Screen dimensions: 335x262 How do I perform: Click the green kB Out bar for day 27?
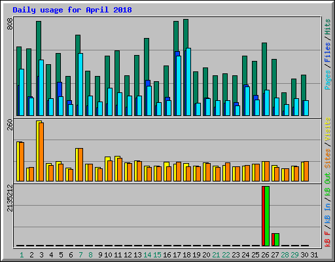pyautogui.click(x=277, y=240)
